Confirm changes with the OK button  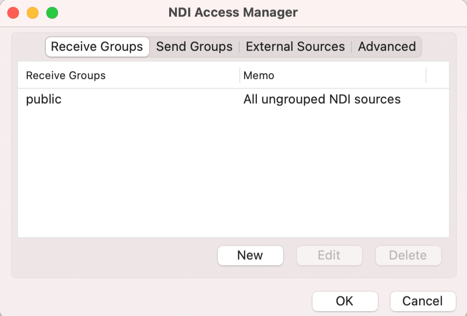345,301
